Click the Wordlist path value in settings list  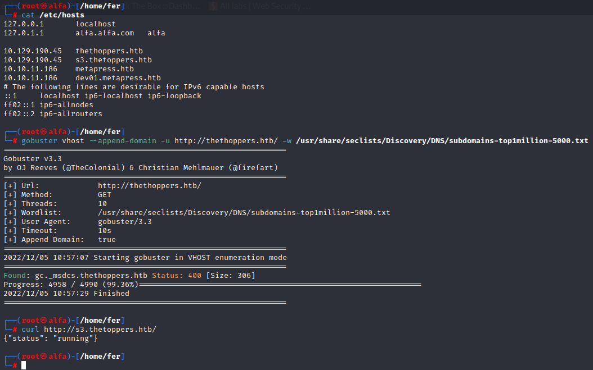pyautogui.click(x=244, y=213)
